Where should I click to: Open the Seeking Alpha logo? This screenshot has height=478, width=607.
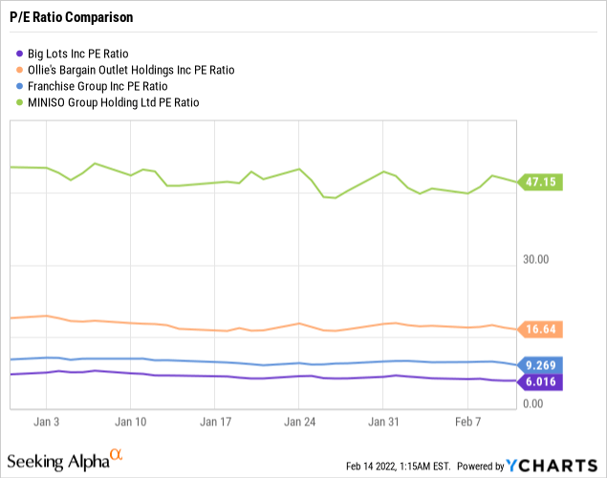67,461
